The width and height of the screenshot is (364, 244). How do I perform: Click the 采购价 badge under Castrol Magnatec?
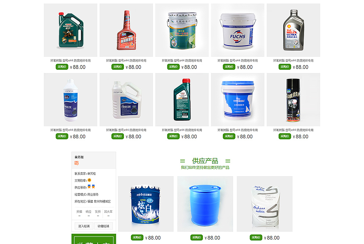click(x=62, y=67)
